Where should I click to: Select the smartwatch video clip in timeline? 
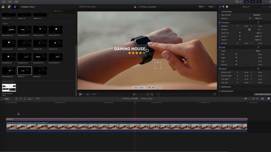(127, 127)
